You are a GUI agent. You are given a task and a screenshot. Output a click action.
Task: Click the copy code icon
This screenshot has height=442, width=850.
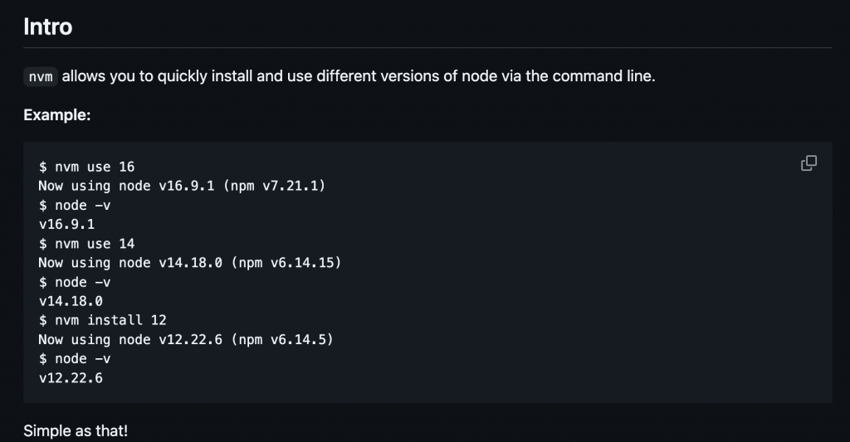tap(808, 163)
